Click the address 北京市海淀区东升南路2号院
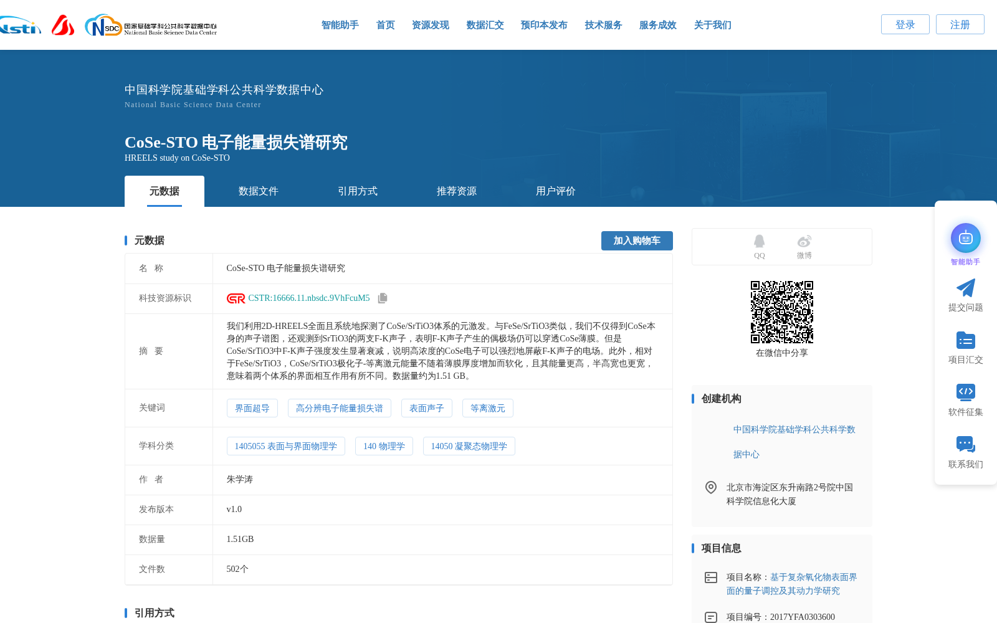 (789, 494)
